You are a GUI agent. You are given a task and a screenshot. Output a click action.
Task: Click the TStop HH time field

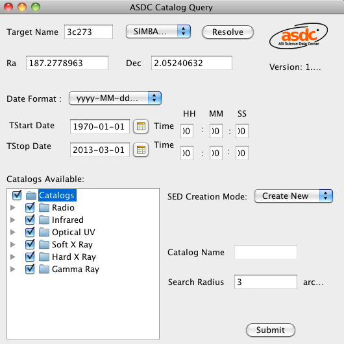tap(187, 153)
